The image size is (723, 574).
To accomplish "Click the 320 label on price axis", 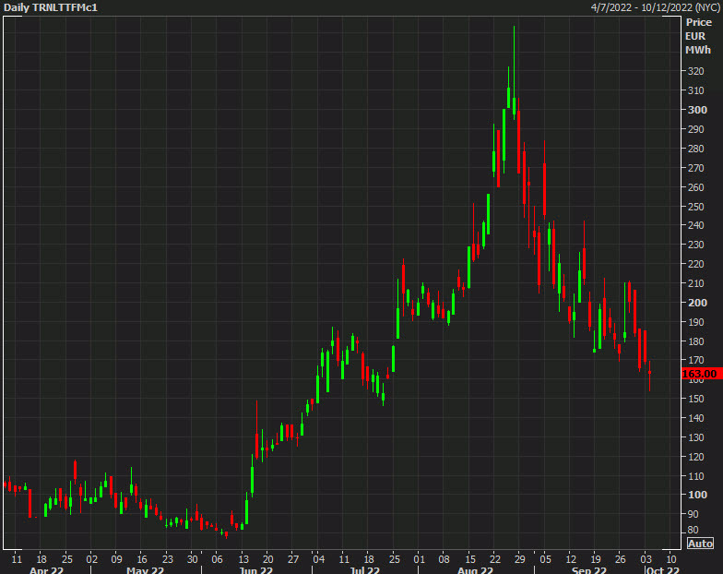I will [x=697, y=71].
